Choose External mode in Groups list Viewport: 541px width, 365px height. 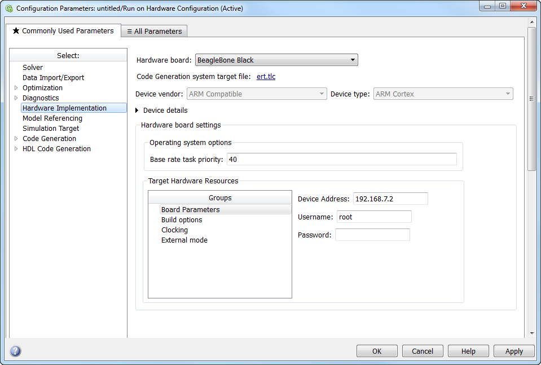click(x=184, y=240)
